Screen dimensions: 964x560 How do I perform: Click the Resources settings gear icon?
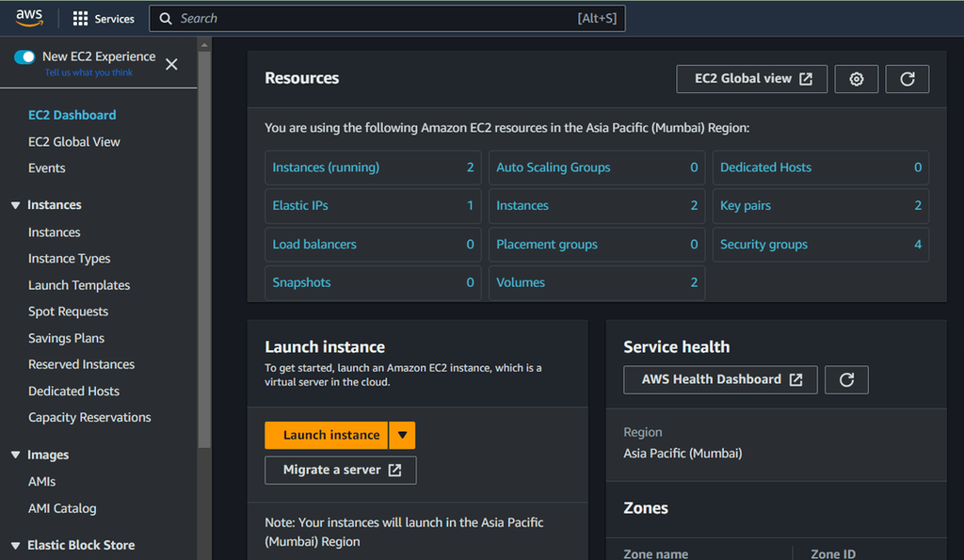[x=856, y=79]
